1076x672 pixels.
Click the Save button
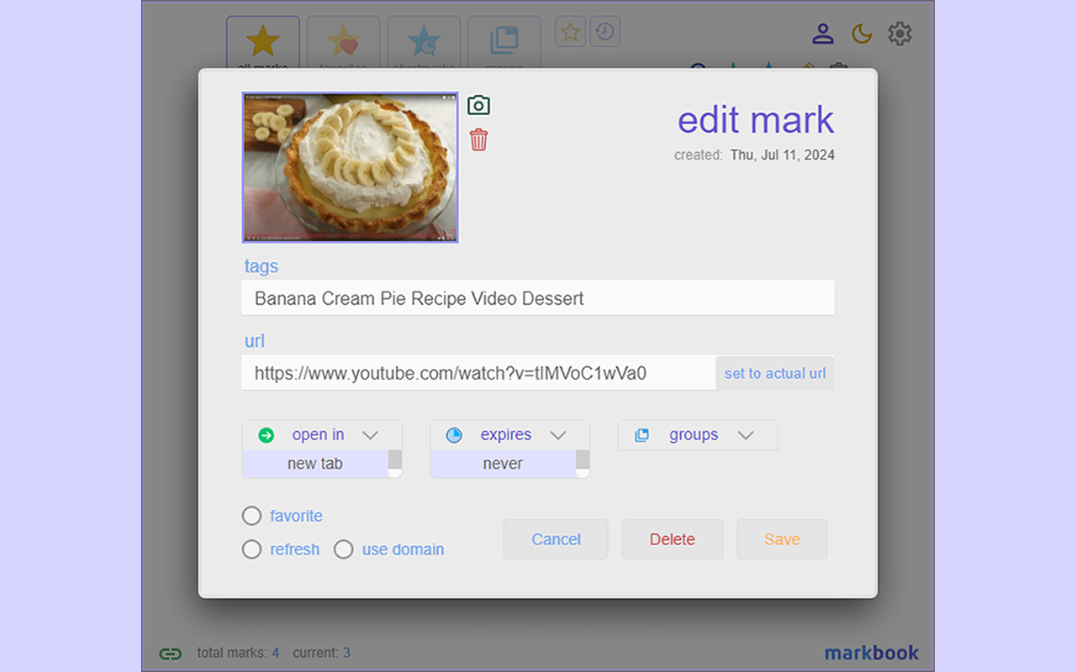click(782, 539)
